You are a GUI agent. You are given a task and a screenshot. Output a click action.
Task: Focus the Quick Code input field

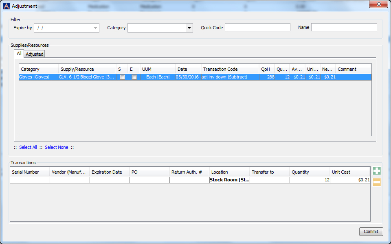[257, 28]
